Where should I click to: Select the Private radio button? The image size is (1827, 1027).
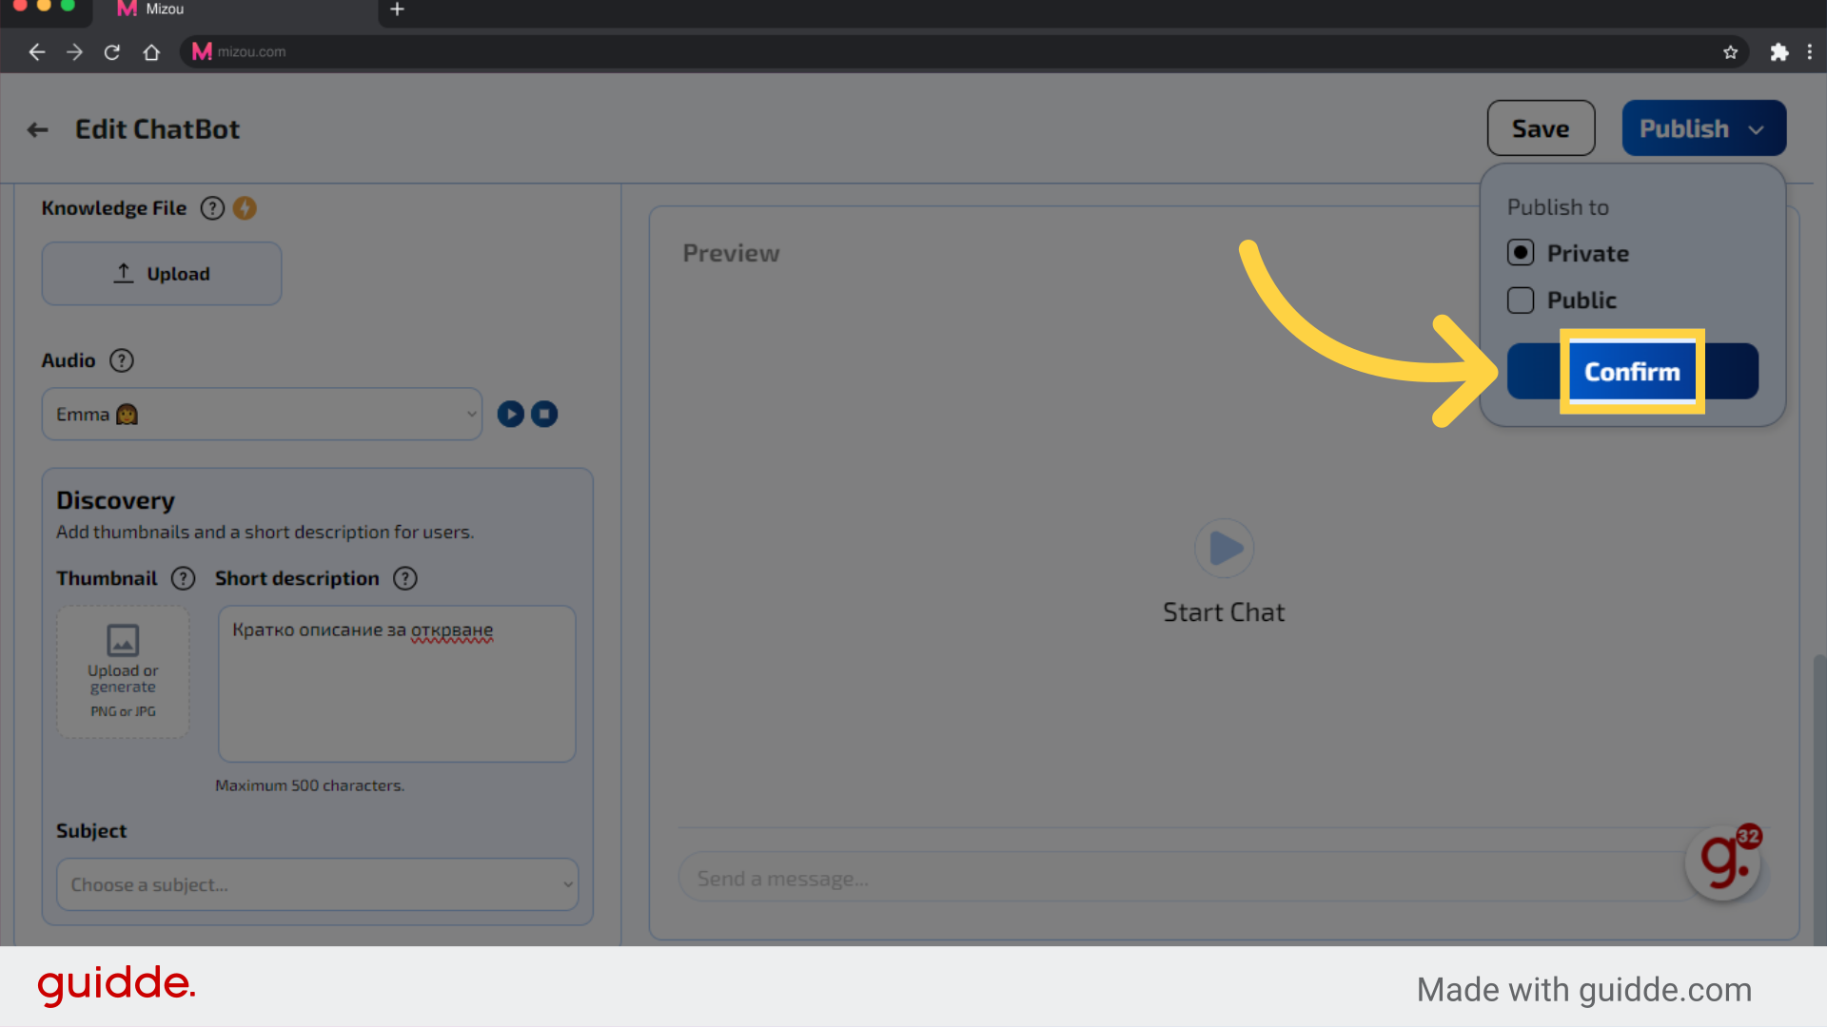click(x=1520, y=252)
